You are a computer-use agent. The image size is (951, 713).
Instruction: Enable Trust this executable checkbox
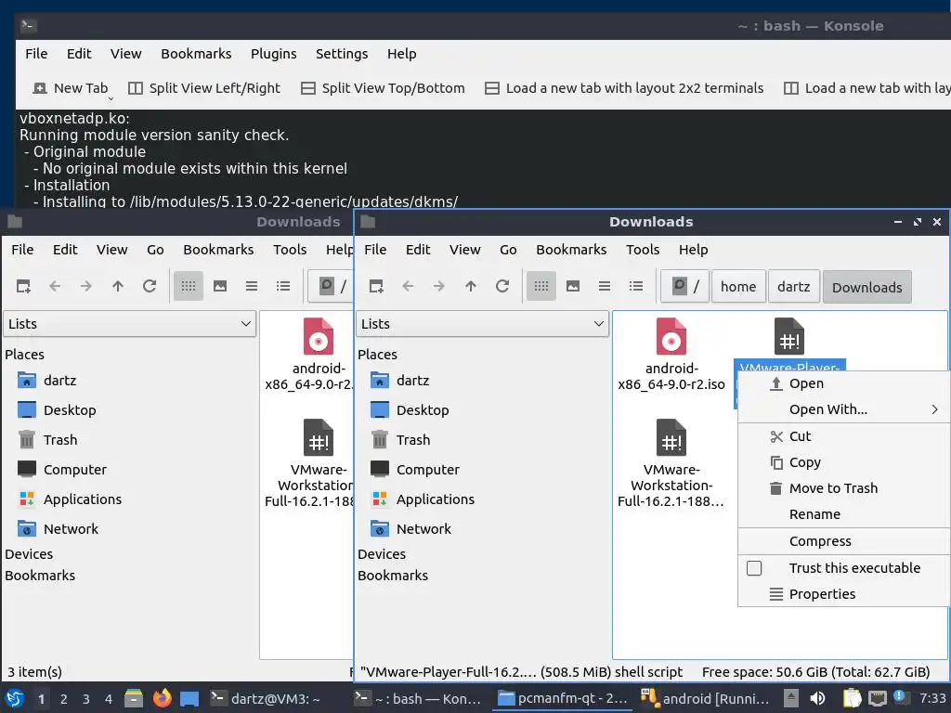point(754,568)
